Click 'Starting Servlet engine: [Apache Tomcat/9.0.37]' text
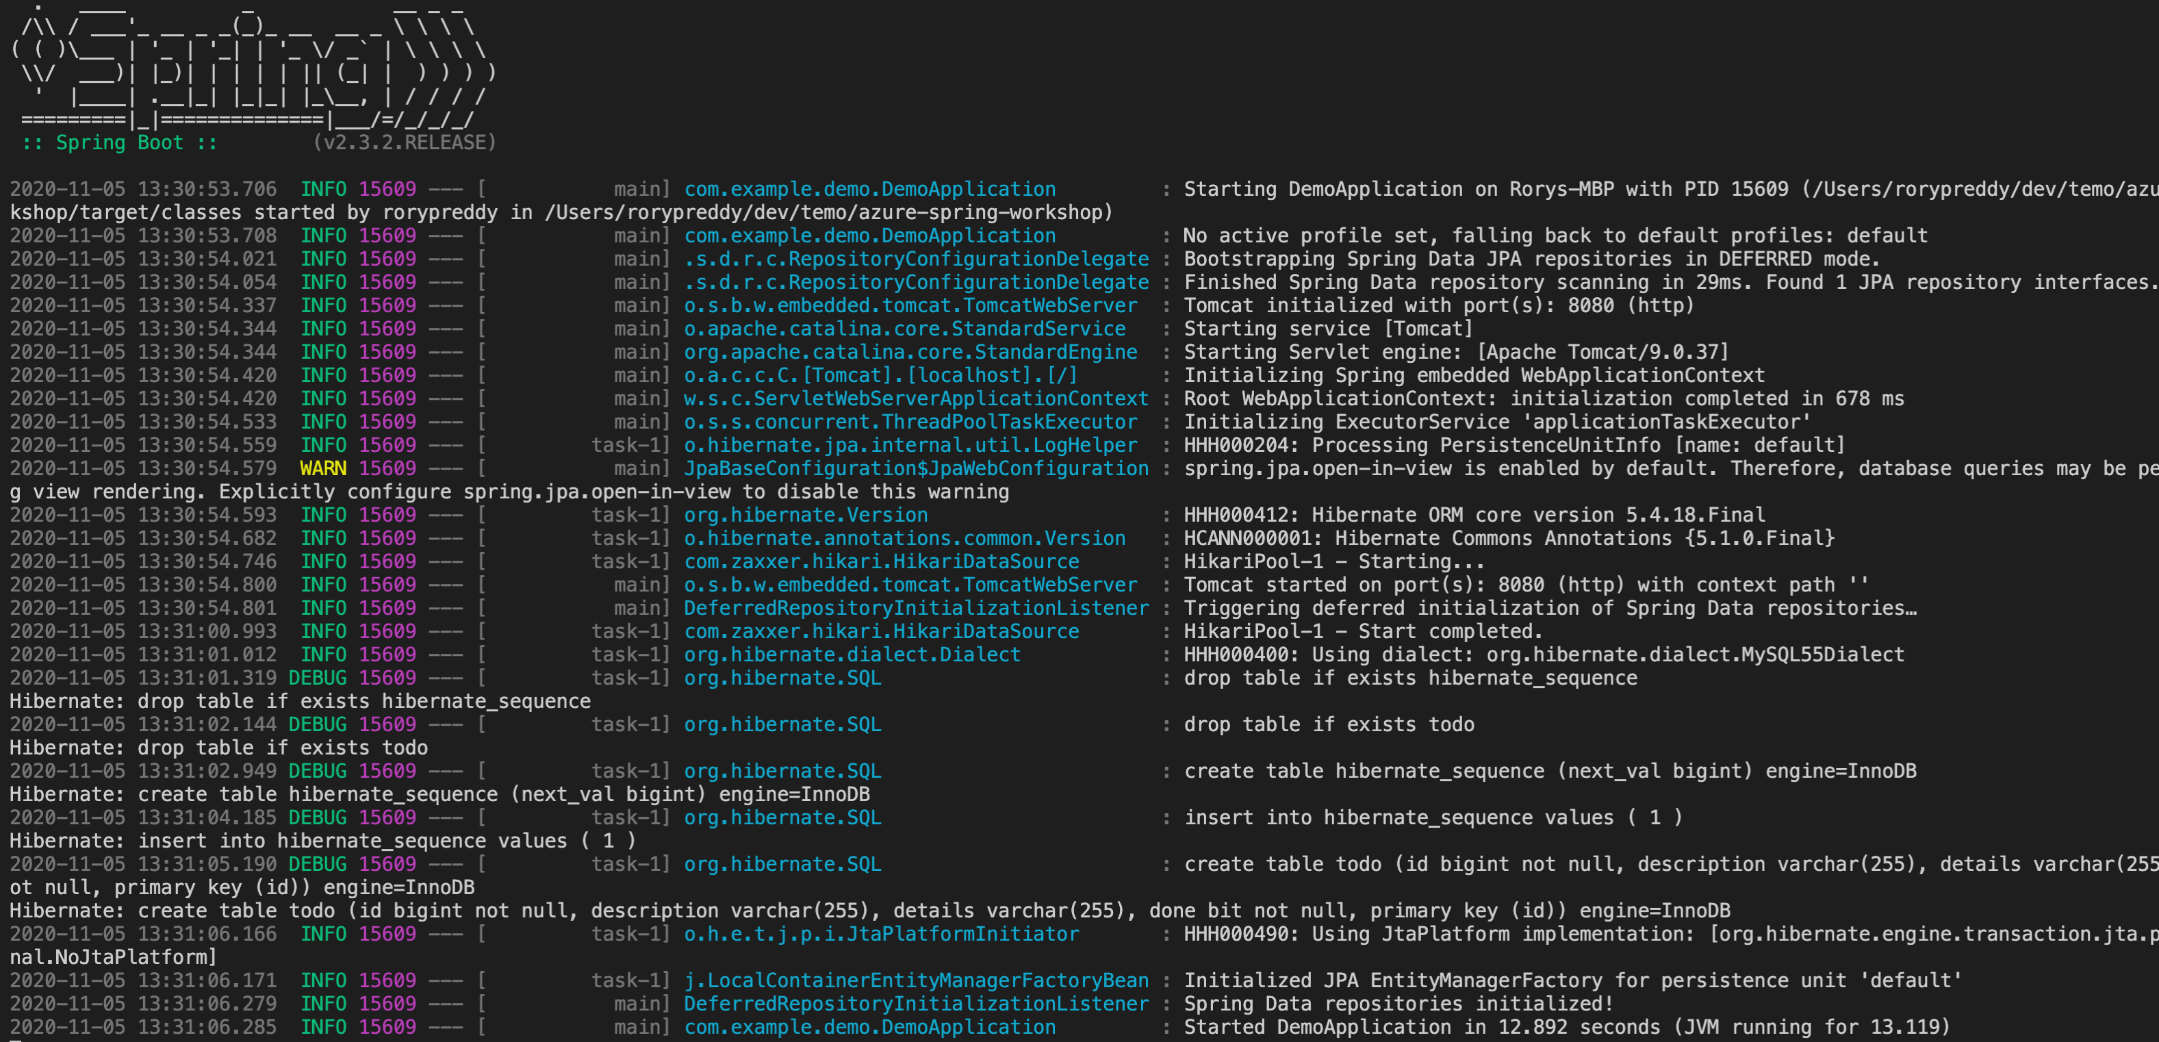This screenshot has width=2159, height=1042. tap(1457, 352)
